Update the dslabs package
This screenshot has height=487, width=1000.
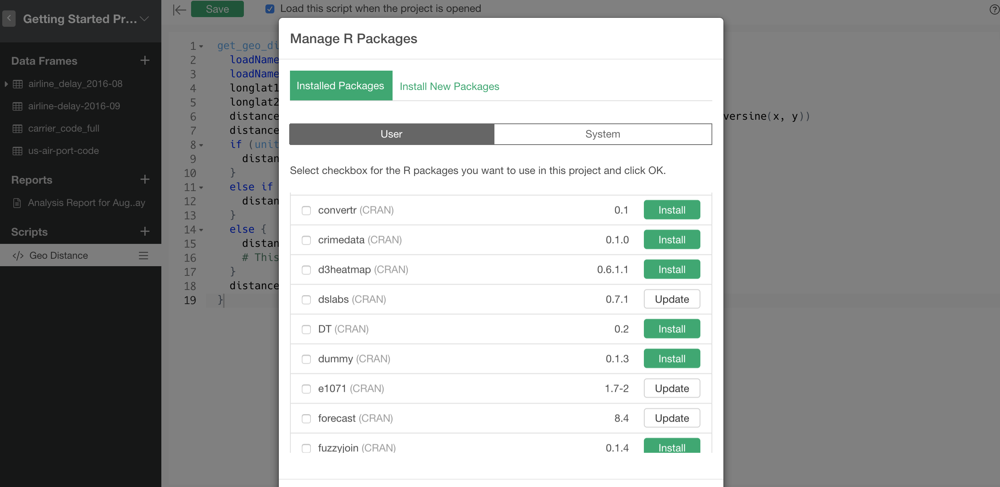(672, 299)
